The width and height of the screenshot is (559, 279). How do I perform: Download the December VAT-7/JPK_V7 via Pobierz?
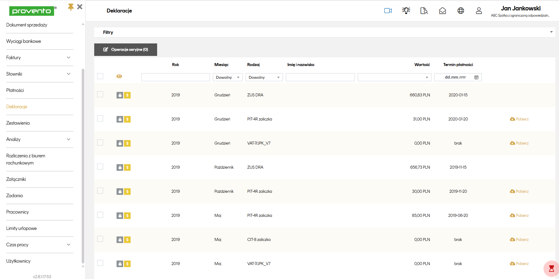(519, 143)
